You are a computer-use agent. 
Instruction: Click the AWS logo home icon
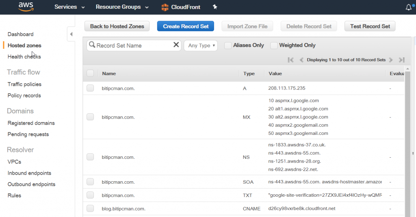point(26,7)
